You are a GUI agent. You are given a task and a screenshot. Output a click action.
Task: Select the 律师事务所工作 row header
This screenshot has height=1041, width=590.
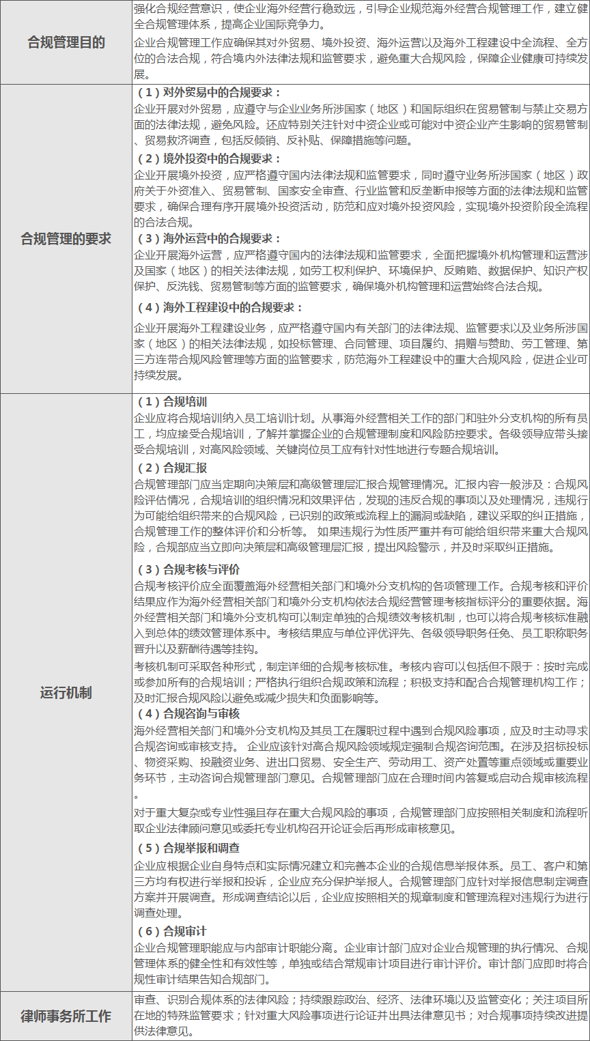coord(66,1016)
